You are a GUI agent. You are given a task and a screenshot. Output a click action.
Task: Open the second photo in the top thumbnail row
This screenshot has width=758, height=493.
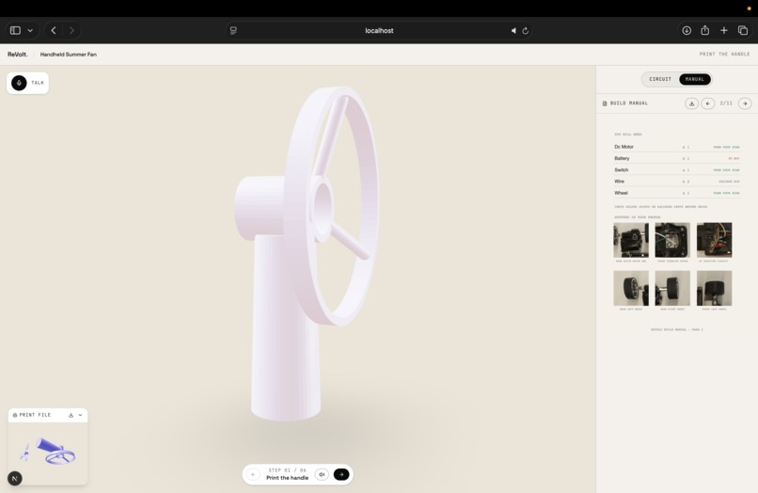(672, 240)
